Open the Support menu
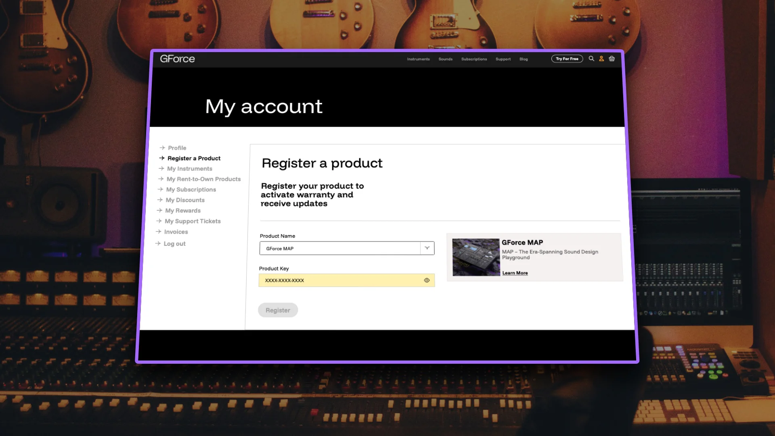 point(503,59)
